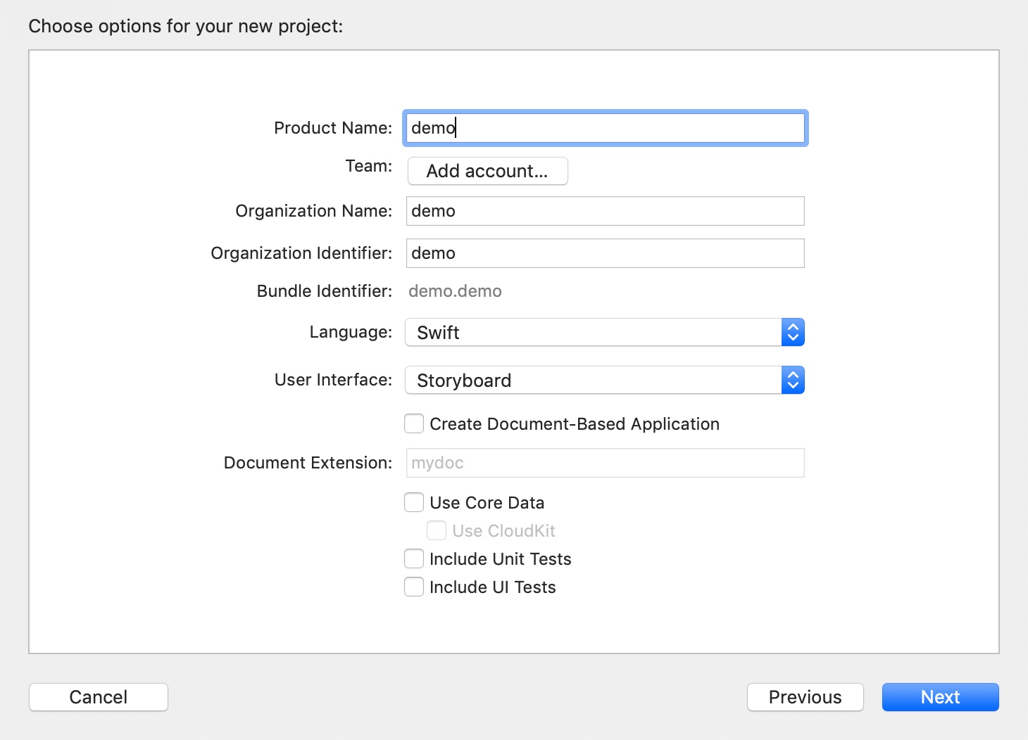Open the User Interface dropdown showing Storyboard
Screen dimensions: 1028x740
[x=605, y=380]
